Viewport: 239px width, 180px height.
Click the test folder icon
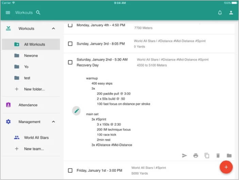tap(17, 78)
